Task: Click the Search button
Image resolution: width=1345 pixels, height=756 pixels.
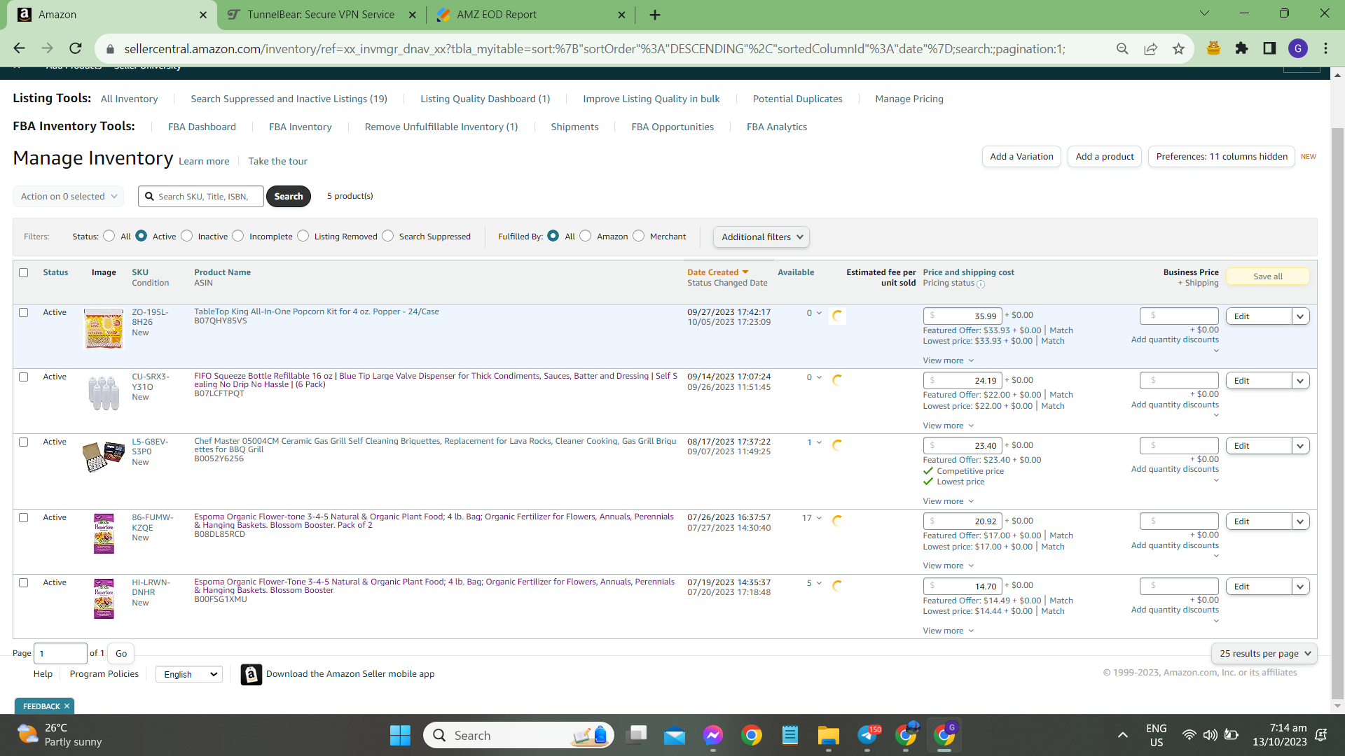Action: pos(289,197)
